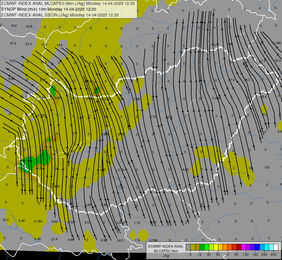The width and height of the screenshot is (282, 260).
Task: Click the '4.89' grid value
Action: tap(185, 170)
